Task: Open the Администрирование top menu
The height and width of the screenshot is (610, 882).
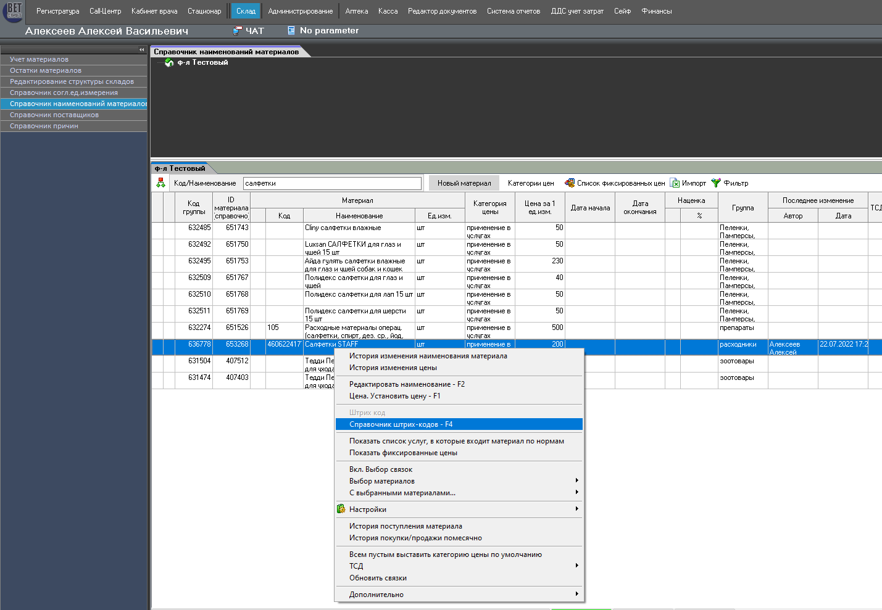Action: tap(300, 11)
